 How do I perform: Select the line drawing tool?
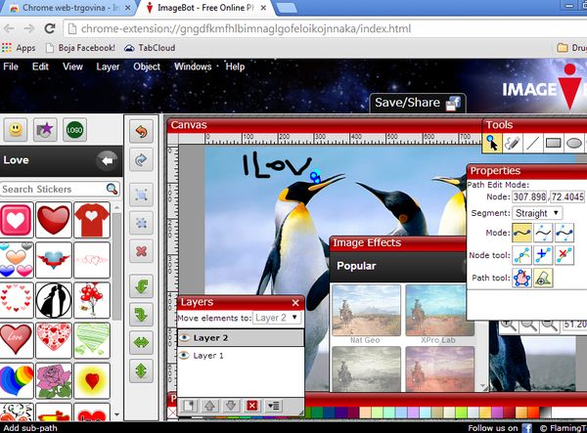[532, 143]
